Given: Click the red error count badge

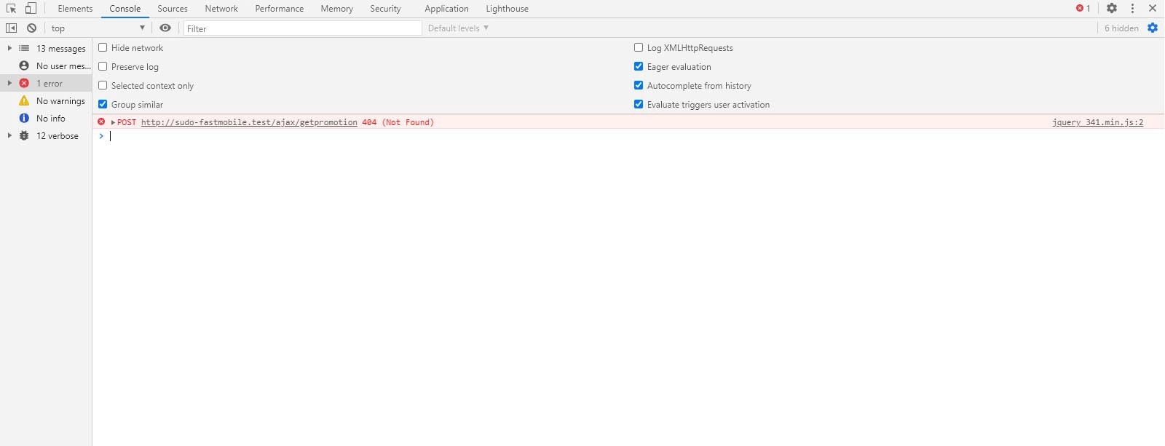Looking at the screenshot, I should click(x=1083, y=9).
